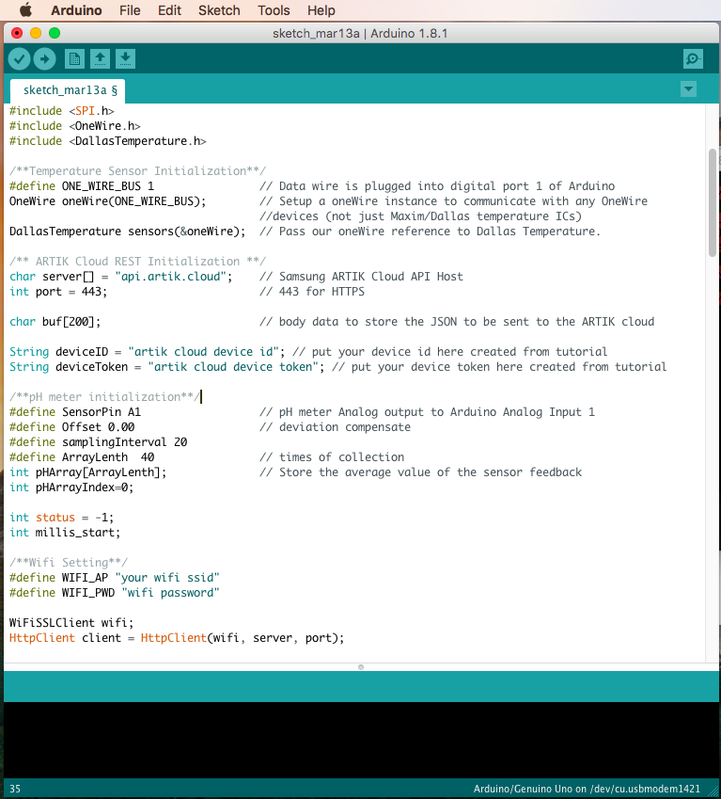
Task: Open the Serial Monitor
Action: click(693, 59)
